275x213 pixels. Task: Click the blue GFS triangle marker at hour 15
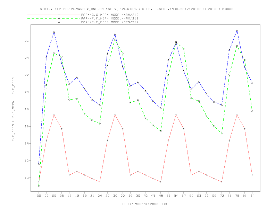pyautogui.click(x=77, y=77)
